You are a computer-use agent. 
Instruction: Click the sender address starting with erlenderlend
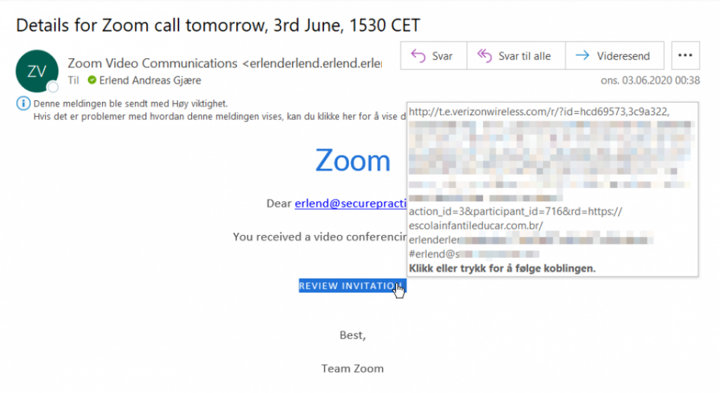coord(313,63)
